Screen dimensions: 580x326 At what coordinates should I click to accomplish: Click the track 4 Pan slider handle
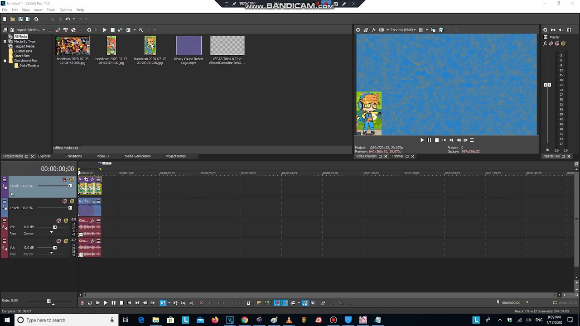51,253
